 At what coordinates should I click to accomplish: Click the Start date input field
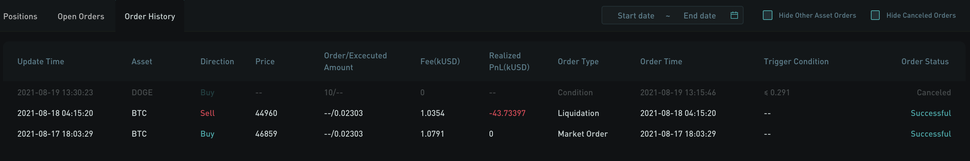point(636,16)
